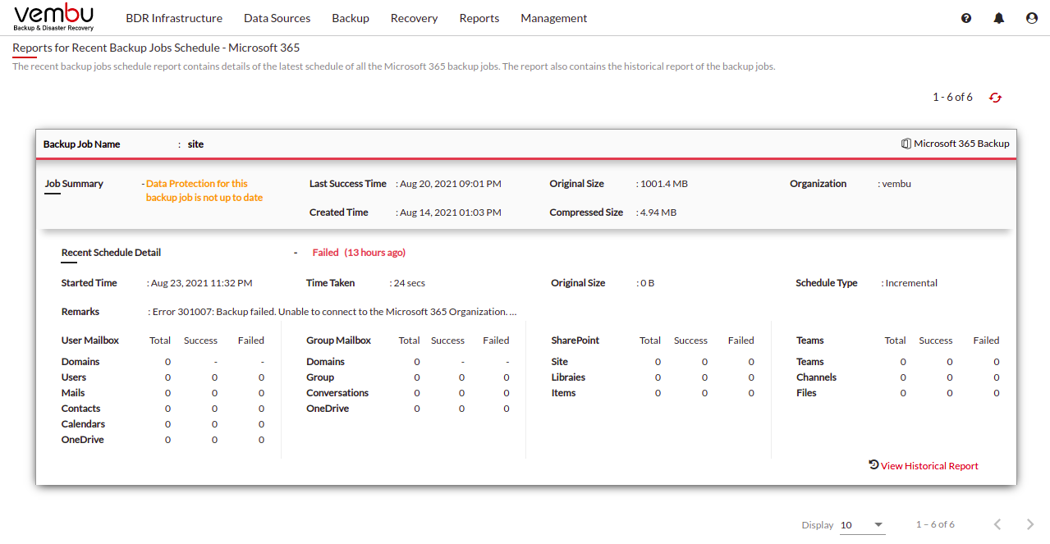
Task: Open the Display rows per page dropdown
Action: (862, 525)
